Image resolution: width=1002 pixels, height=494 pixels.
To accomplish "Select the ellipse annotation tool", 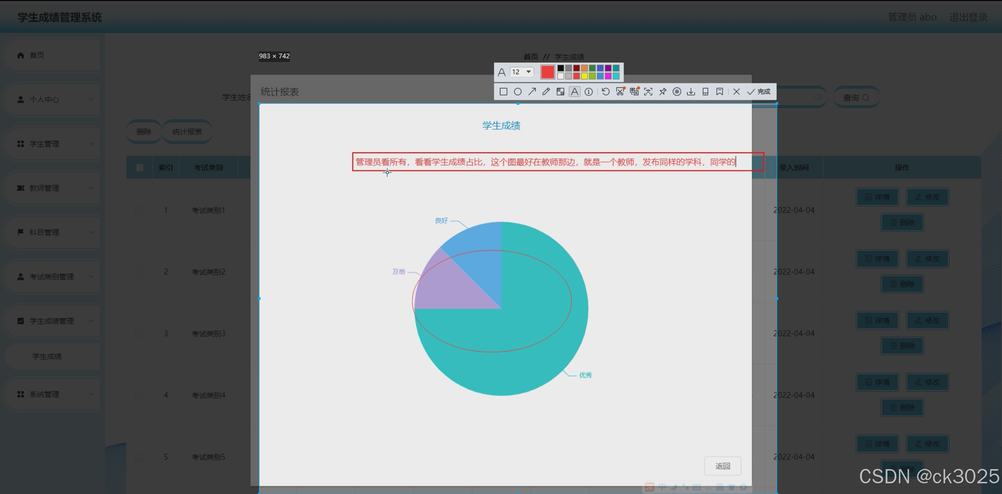I will tap(518, 92).
